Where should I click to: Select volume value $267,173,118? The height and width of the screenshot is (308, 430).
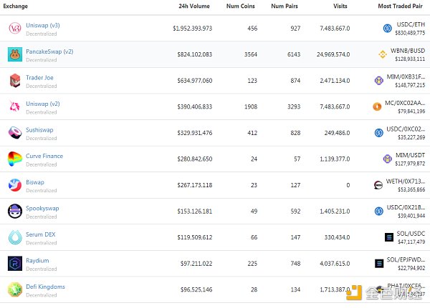[195, 185]
